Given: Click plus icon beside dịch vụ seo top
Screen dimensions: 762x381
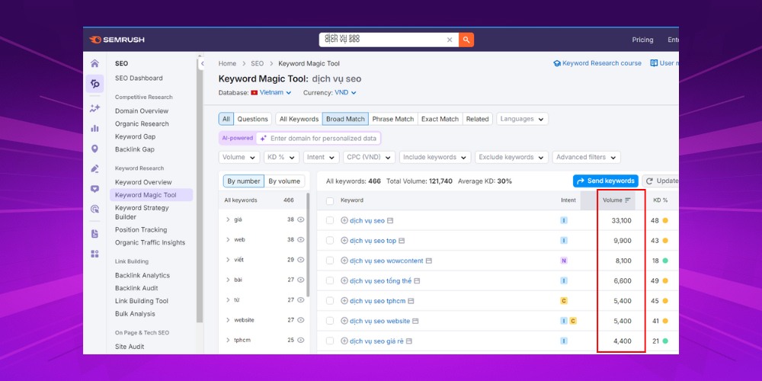Looking at the screenshot, I should [x=344, y=241].
